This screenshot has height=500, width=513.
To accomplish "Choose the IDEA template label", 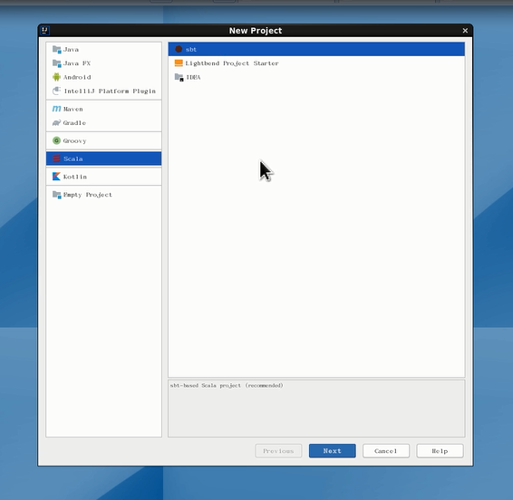I will [193, 78].
